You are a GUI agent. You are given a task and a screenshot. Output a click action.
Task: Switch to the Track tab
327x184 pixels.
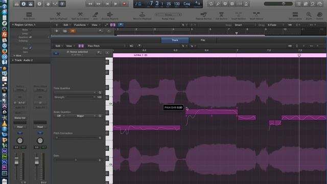pyautogui.click(x=175, y=40)
